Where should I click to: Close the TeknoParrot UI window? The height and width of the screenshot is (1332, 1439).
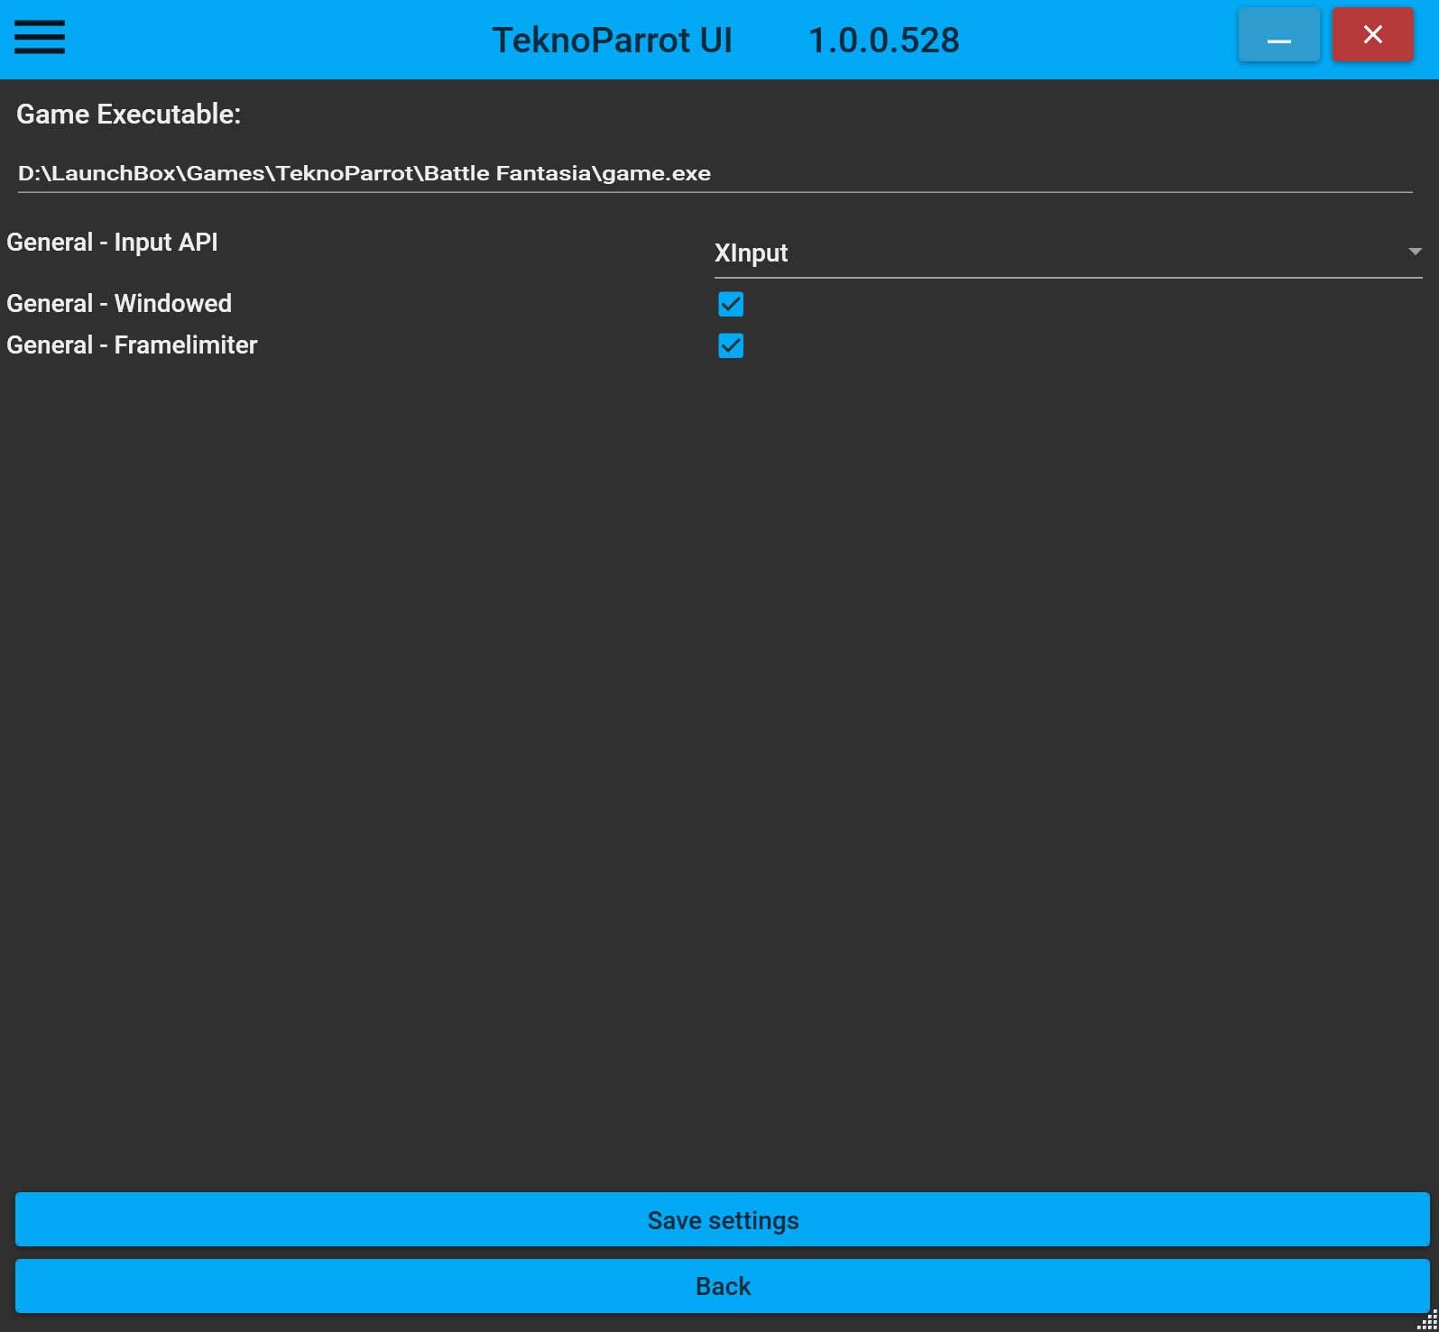point(1372,35)
